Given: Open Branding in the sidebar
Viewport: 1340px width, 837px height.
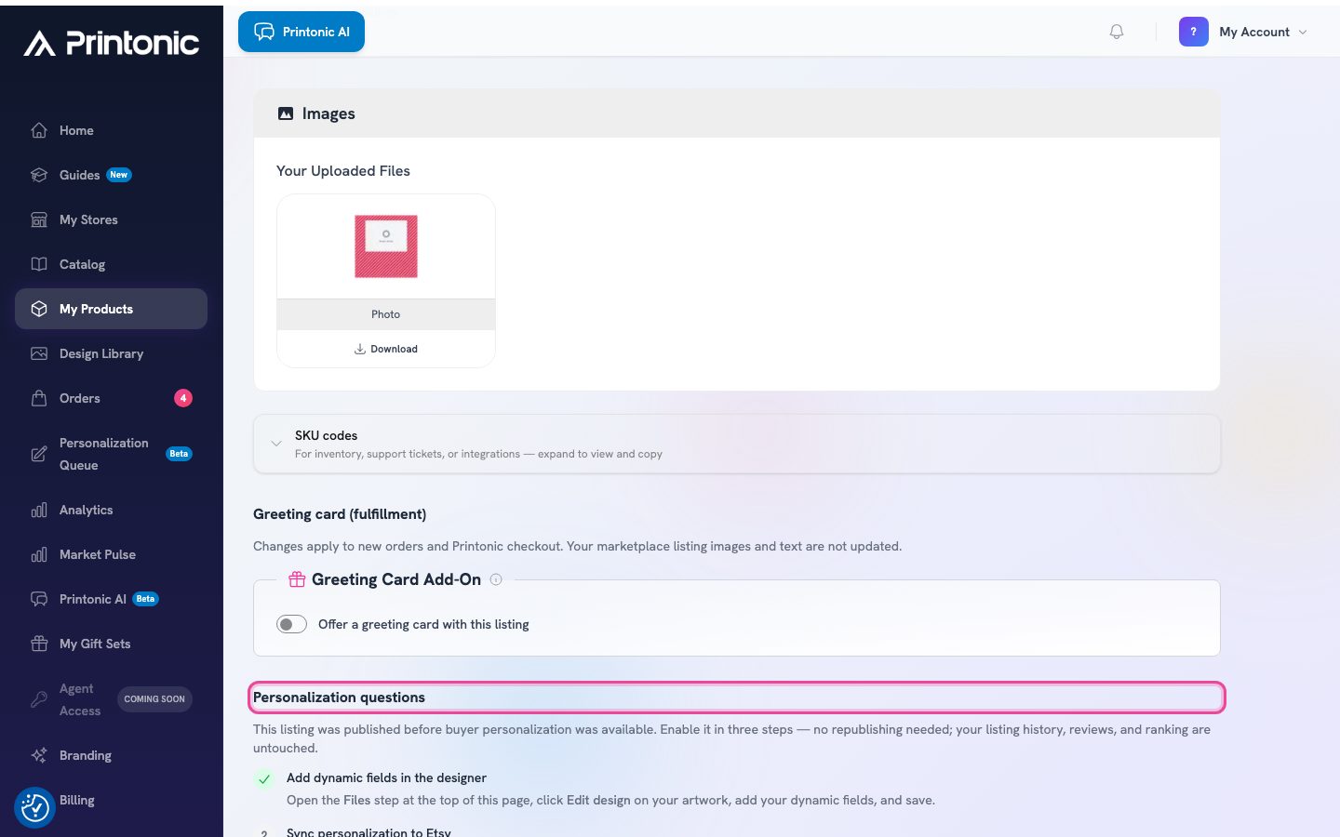Looking at the screenshot, I should [x=111, y=755].
